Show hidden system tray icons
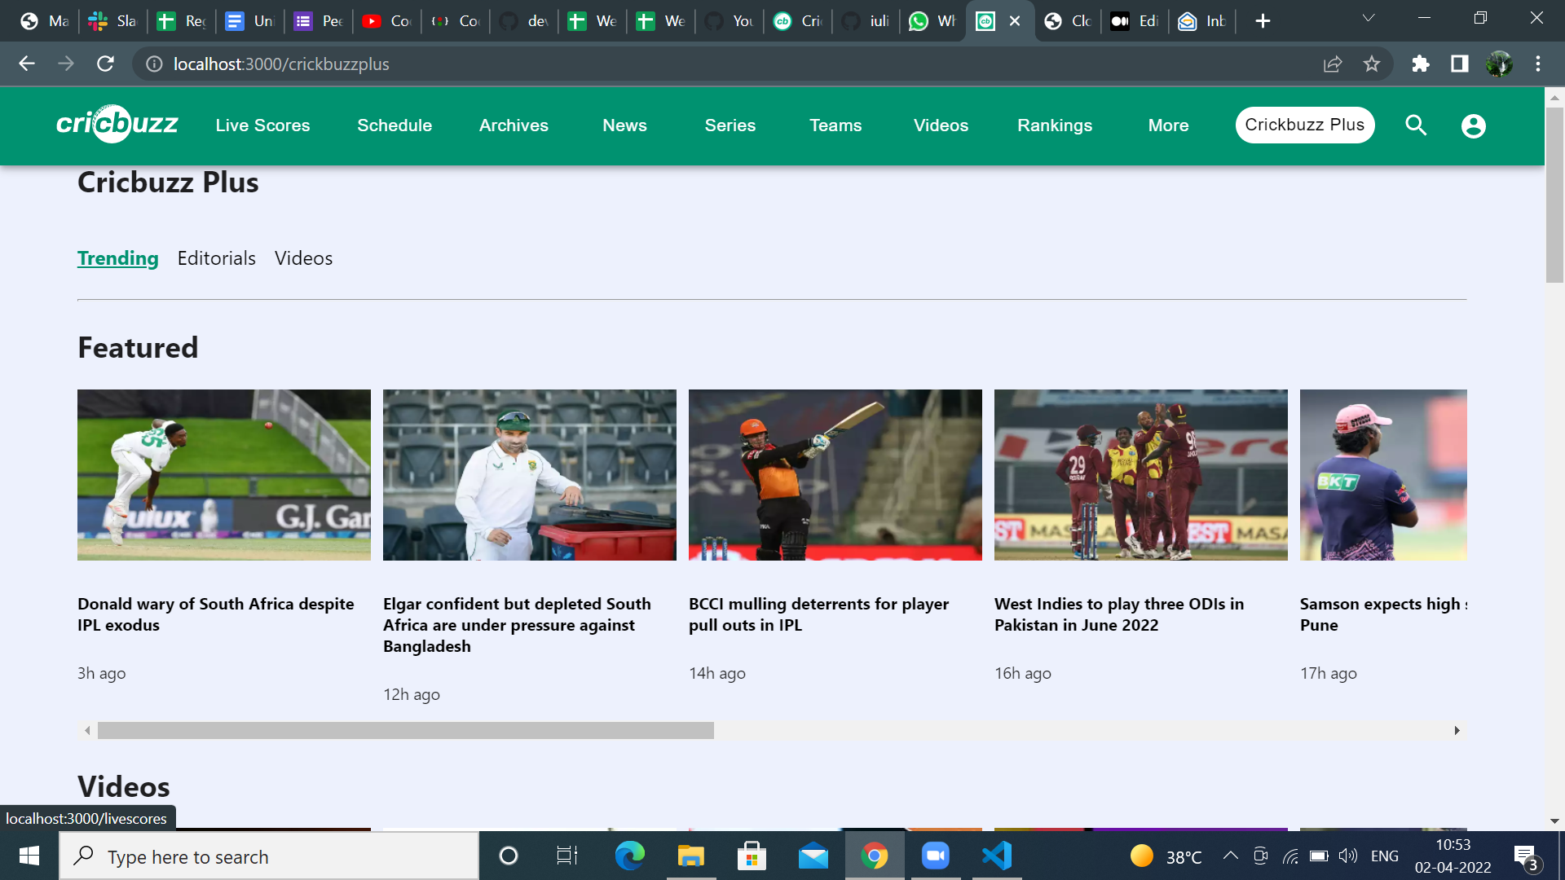 (1230, 856)
